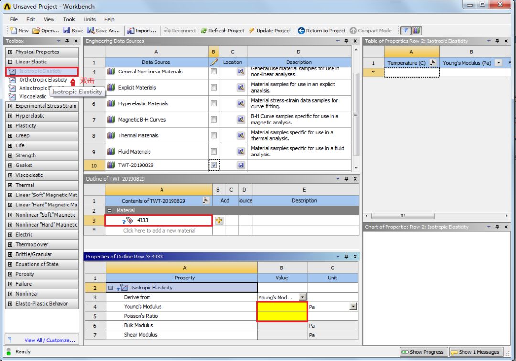Click the Show 1 Messages button
The height and width of the screenshot is (361, 516).
(476, 352)
